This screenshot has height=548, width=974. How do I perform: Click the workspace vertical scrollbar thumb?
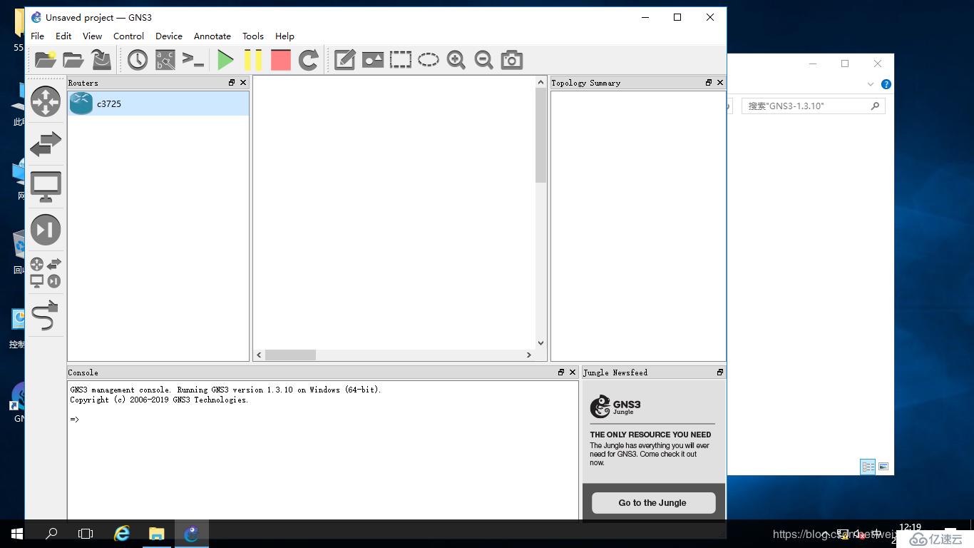tap(540, 135)
